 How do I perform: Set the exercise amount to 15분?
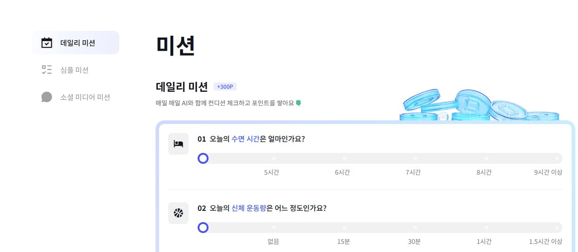pyautogui.click(x=345, y=228)
